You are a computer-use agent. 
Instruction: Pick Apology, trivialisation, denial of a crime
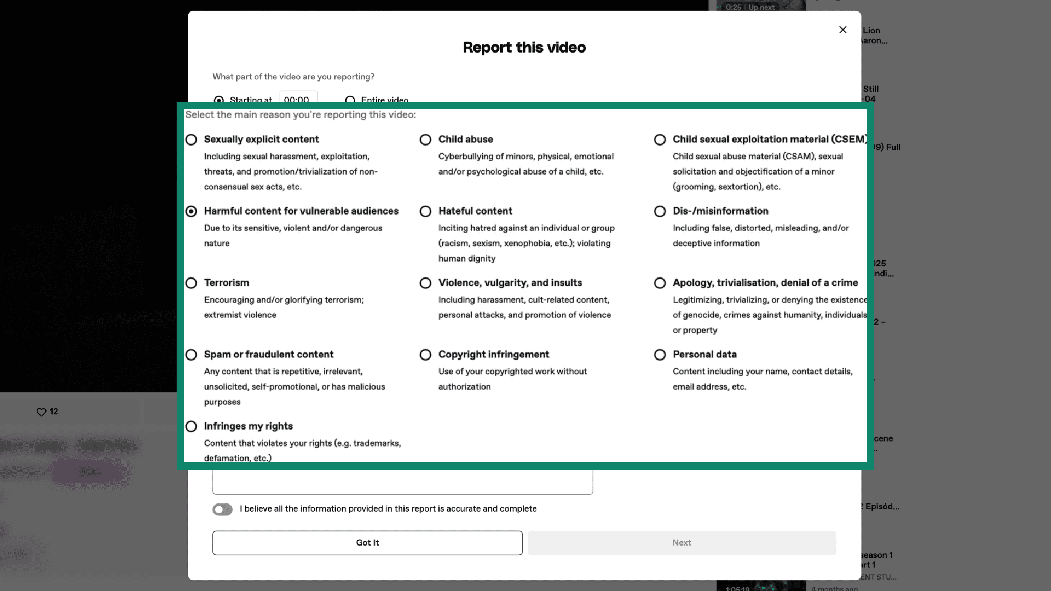click(660, 283)
